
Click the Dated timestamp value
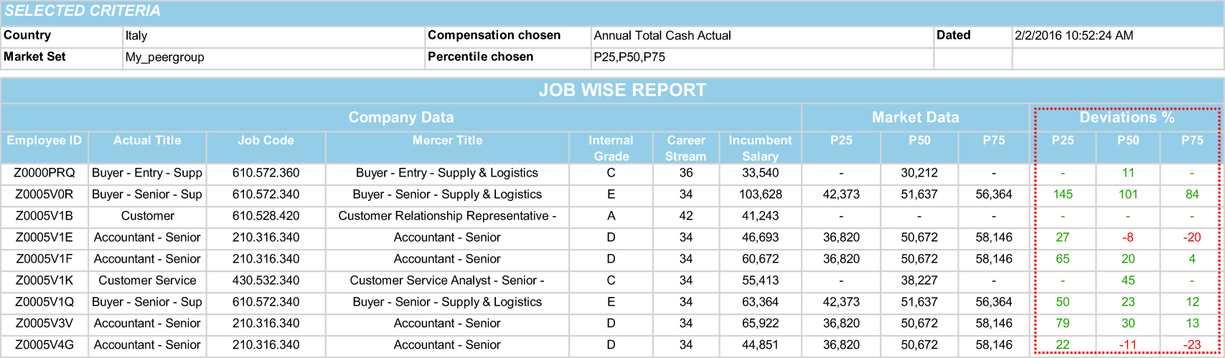click(1074, 36)
